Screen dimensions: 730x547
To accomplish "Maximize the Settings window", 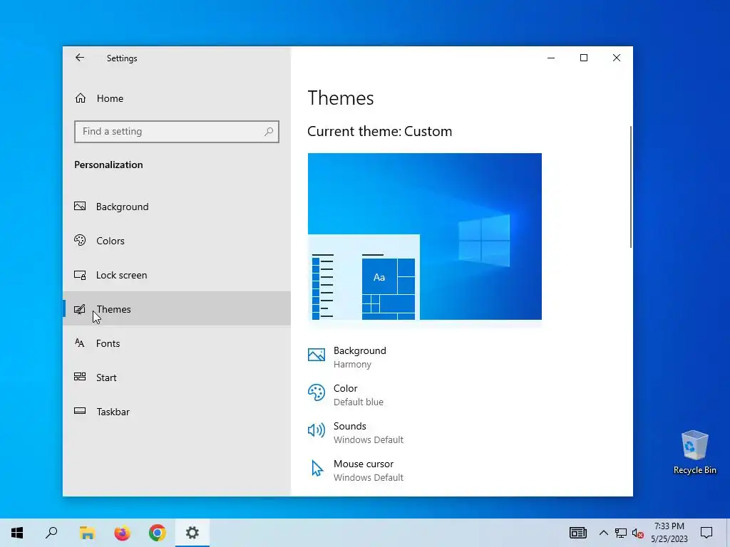I will tap(584, 58).
